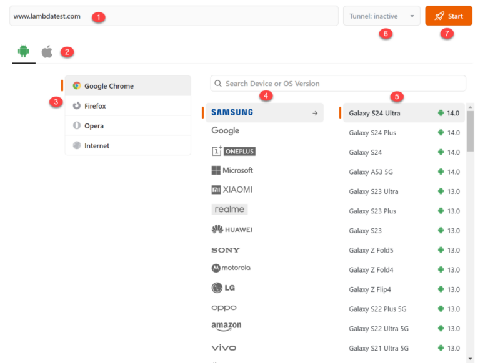This screenshot has width=480, height=363.
Task: Switch to the Apple iOS platform icon
Action: [x=47, y=51]
